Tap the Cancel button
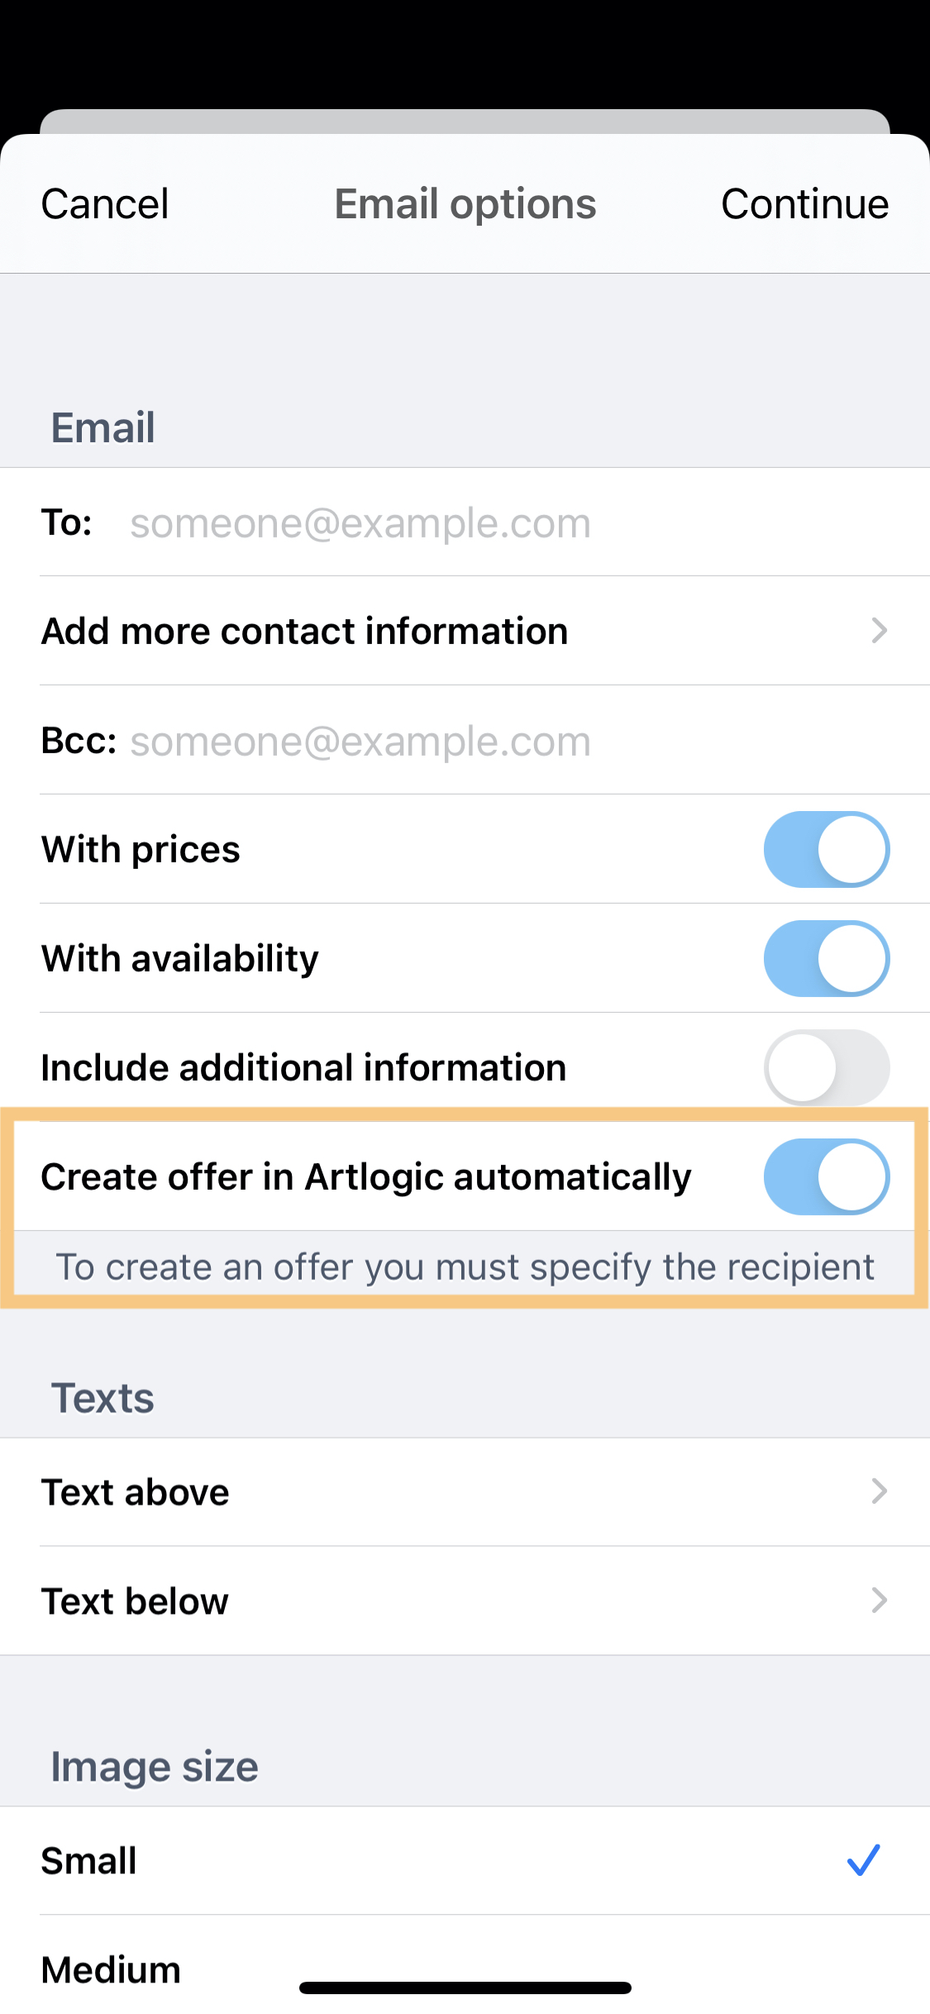Image resolution: width=930 pixels, height=2014 pixels. coord(105,204)
